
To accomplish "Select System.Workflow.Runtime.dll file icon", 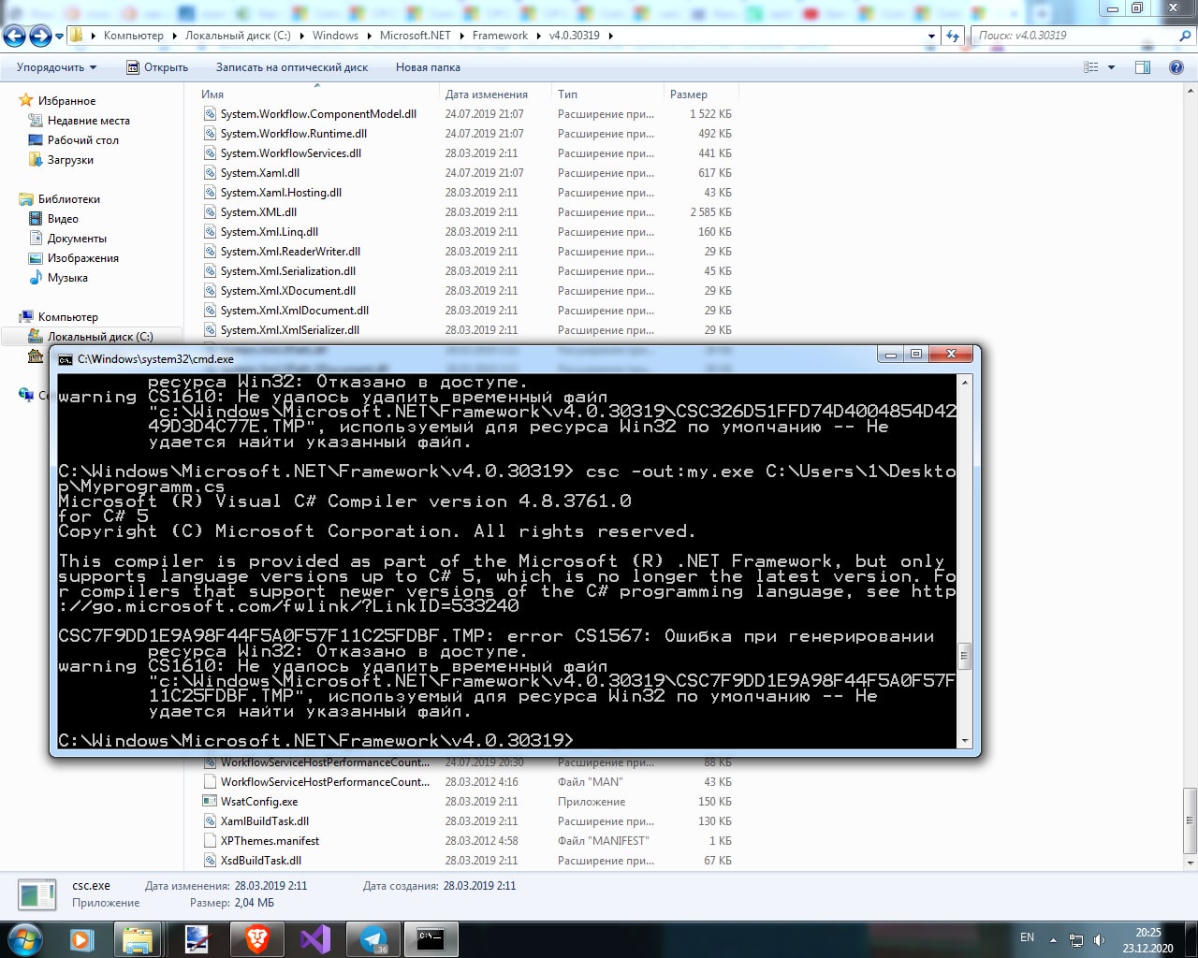I will point(211,134).
